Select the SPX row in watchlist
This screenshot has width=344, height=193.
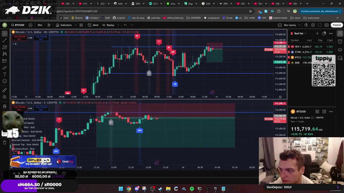point(312,47)
